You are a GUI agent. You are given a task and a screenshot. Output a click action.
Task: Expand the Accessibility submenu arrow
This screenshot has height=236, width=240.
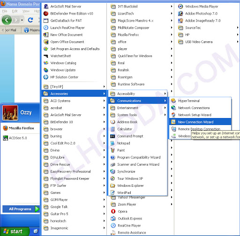pos(165,94)
